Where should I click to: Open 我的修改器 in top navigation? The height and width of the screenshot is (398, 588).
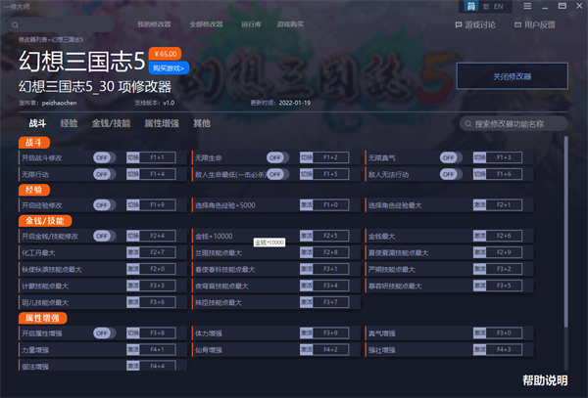pyautogui.click(x=154, y=24)
